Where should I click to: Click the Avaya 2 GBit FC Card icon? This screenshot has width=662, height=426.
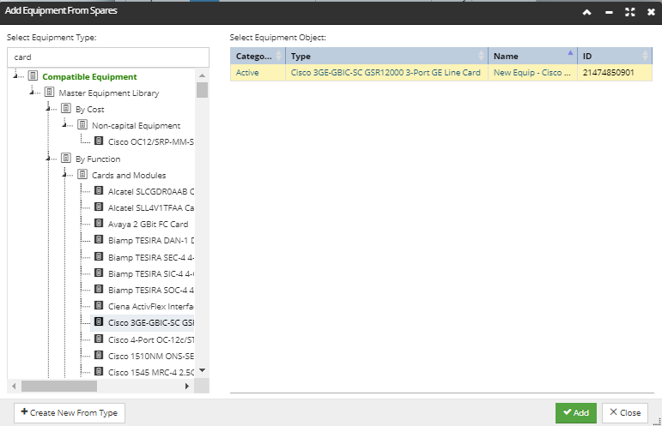[x=99, y=223]
